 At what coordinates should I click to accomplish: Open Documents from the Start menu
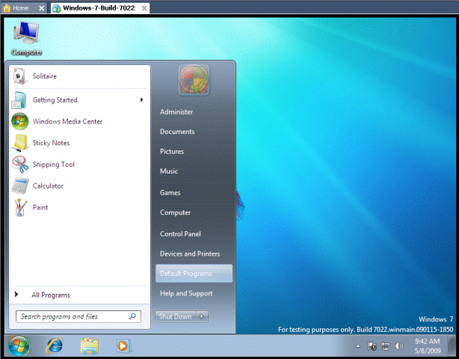pos(177,132)
